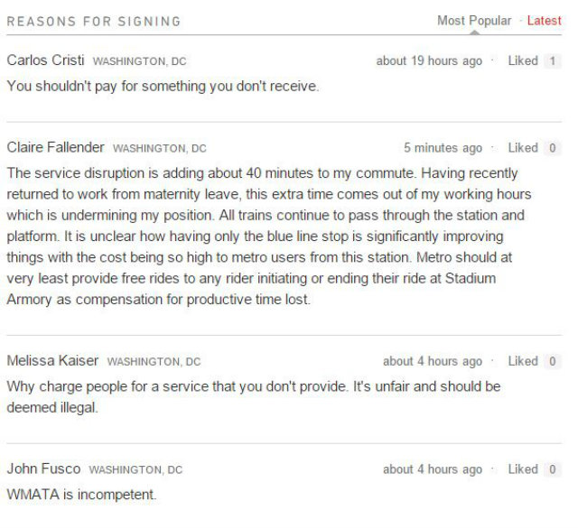The height and width of the screenshot is (529, 578).
Task: Like Melissa Kaiser's comment
Action: 523,361
